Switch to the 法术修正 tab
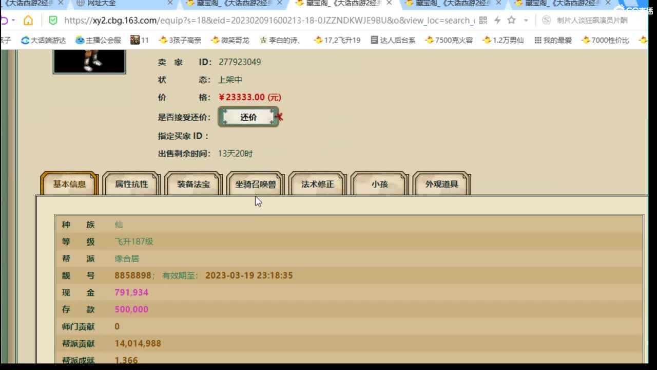 point(318,184)
